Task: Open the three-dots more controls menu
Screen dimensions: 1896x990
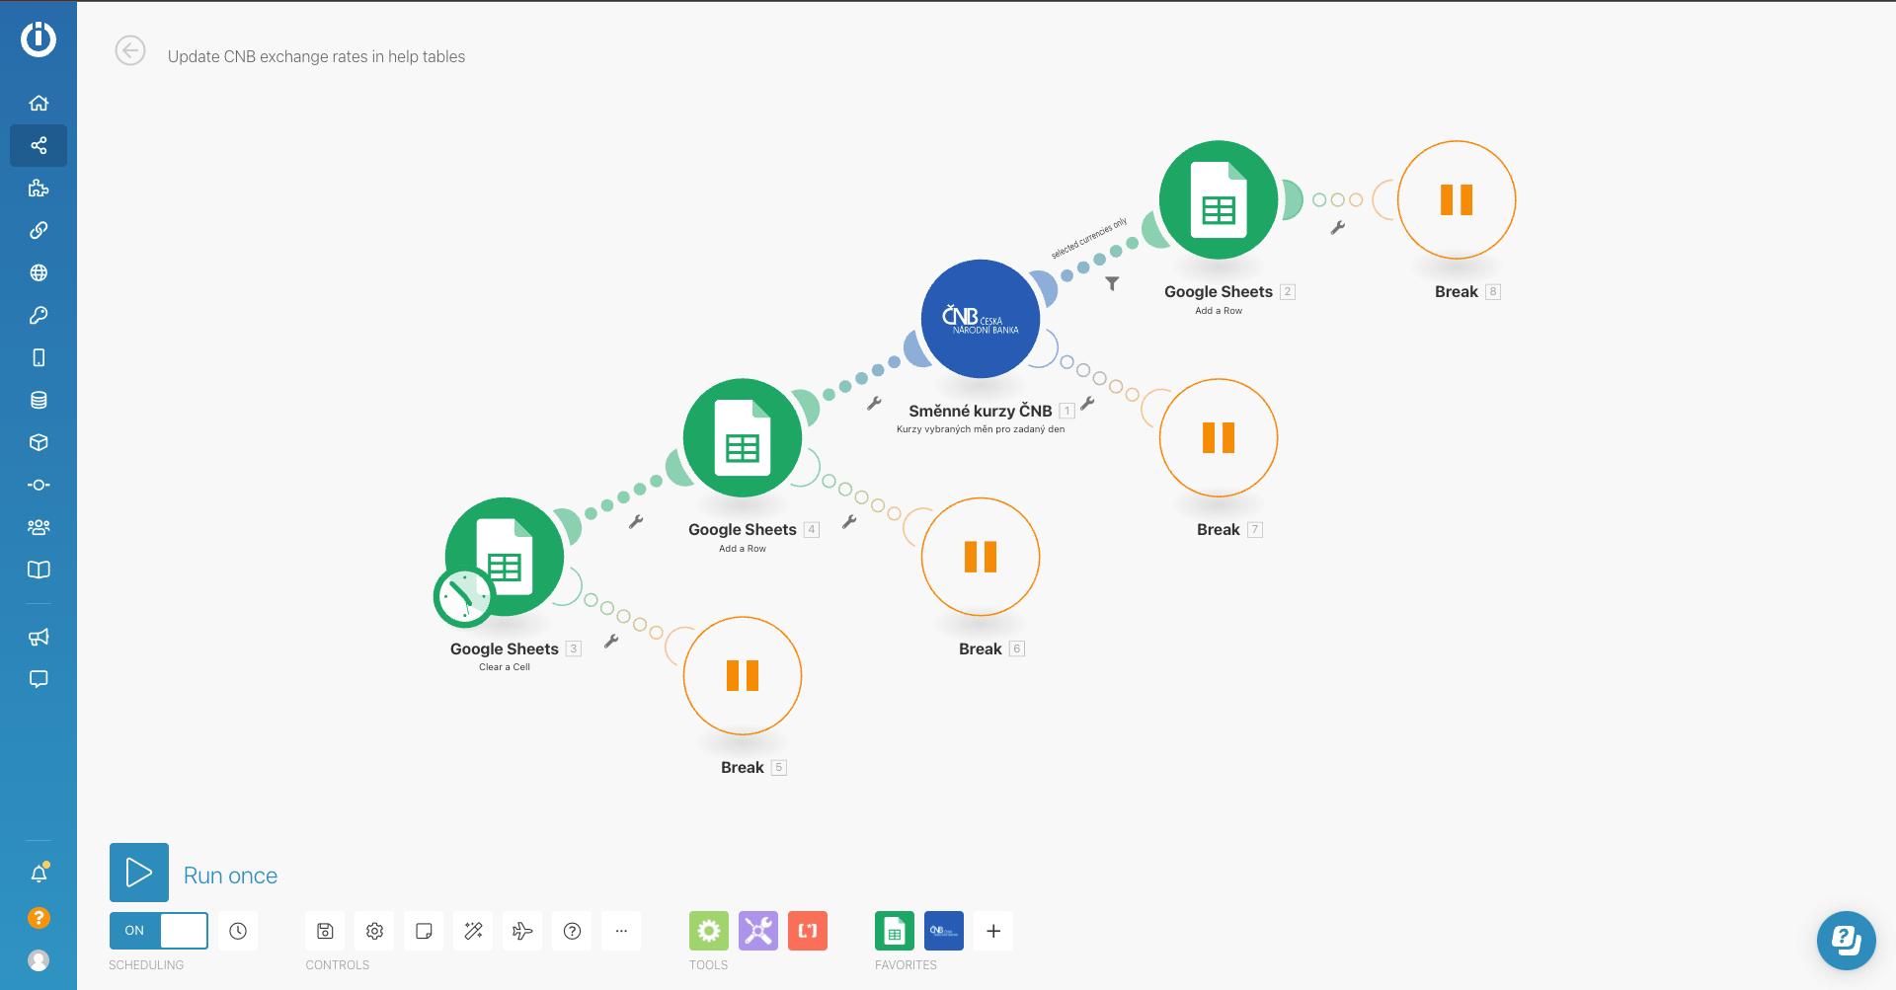Action: pos(621,931)
